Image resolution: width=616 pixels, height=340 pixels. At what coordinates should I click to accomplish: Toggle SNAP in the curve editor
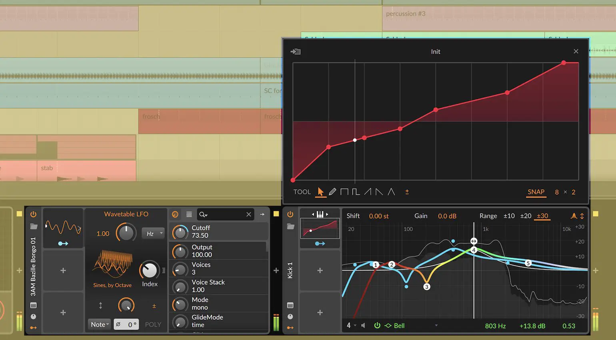point(536,192)
